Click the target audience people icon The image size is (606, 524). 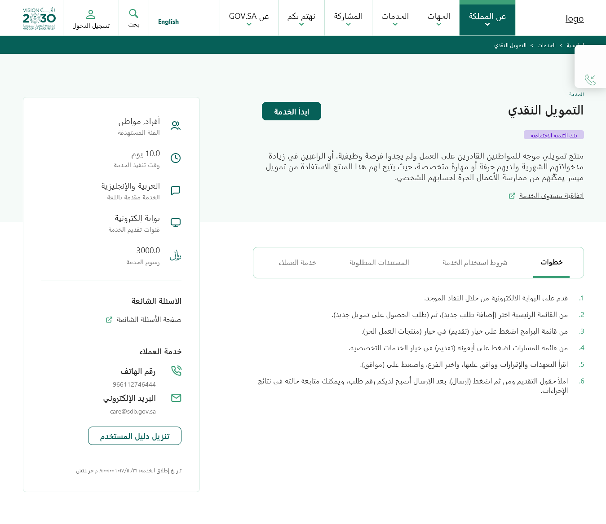pyautogui.click(x=176, y=126)
